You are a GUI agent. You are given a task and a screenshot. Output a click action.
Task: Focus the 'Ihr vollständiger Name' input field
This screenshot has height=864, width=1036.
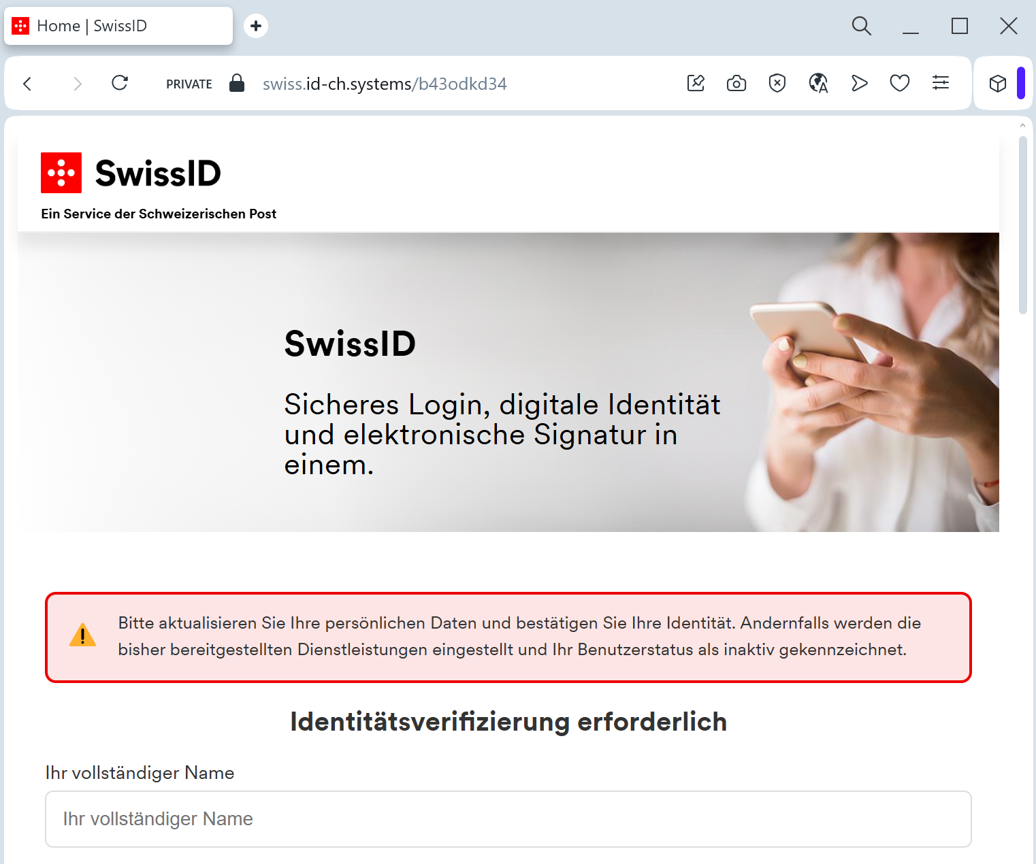click(x=508, y=819)
